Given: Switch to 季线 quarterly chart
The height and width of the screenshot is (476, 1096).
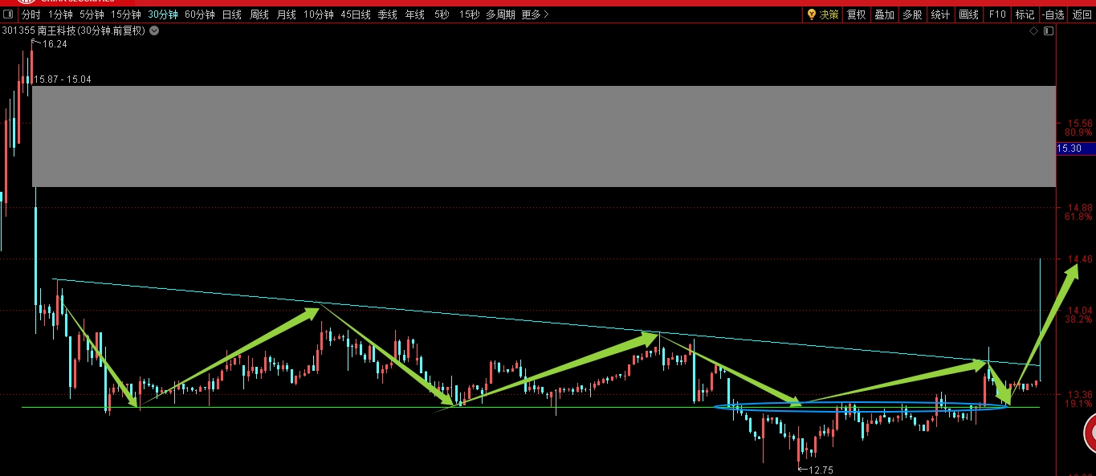Looking at the screenshot, I should click(x=388, y=14).
